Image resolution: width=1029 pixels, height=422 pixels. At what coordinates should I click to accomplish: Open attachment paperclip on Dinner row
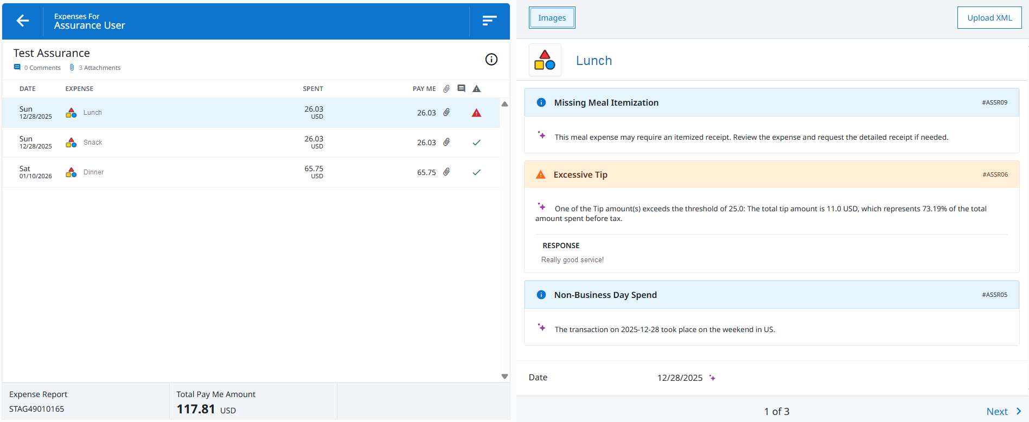click(446, 172)
